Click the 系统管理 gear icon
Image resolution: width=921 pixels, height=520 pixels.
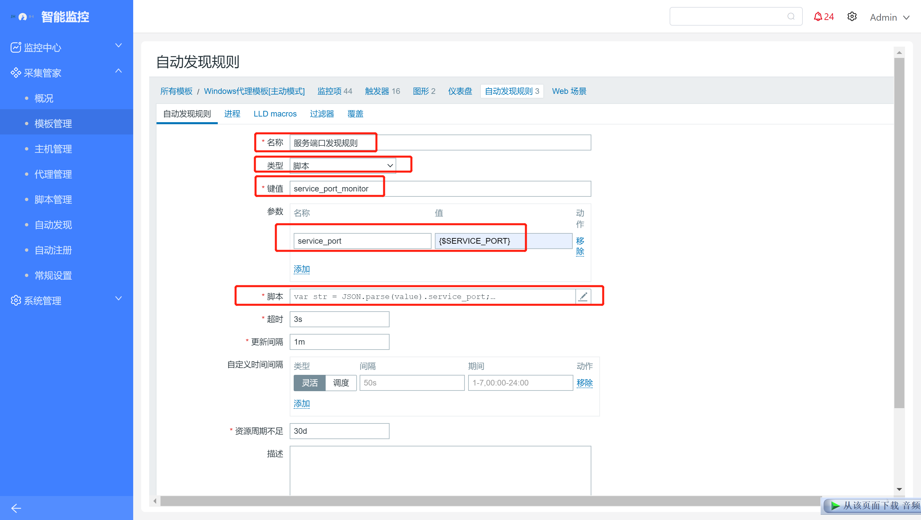pos(16,301)
